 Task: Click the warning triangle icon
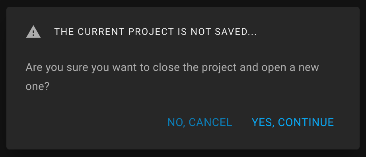[33, 32]
